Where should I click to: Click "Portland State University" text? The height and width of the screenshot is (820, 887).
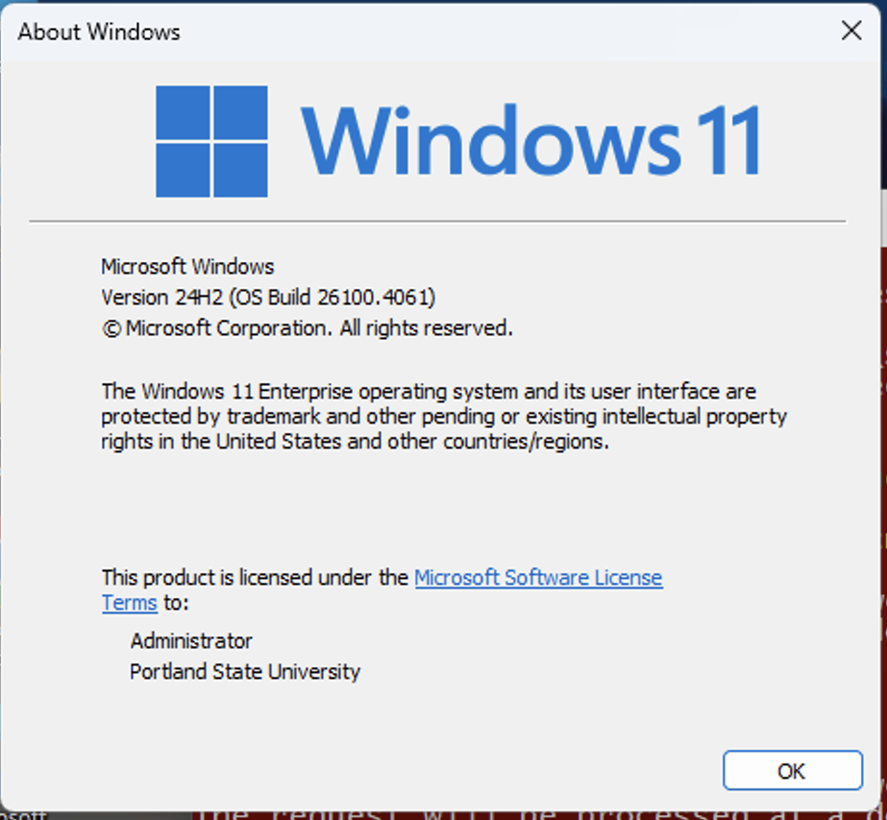pyautogui.click(x=245, y=671)
